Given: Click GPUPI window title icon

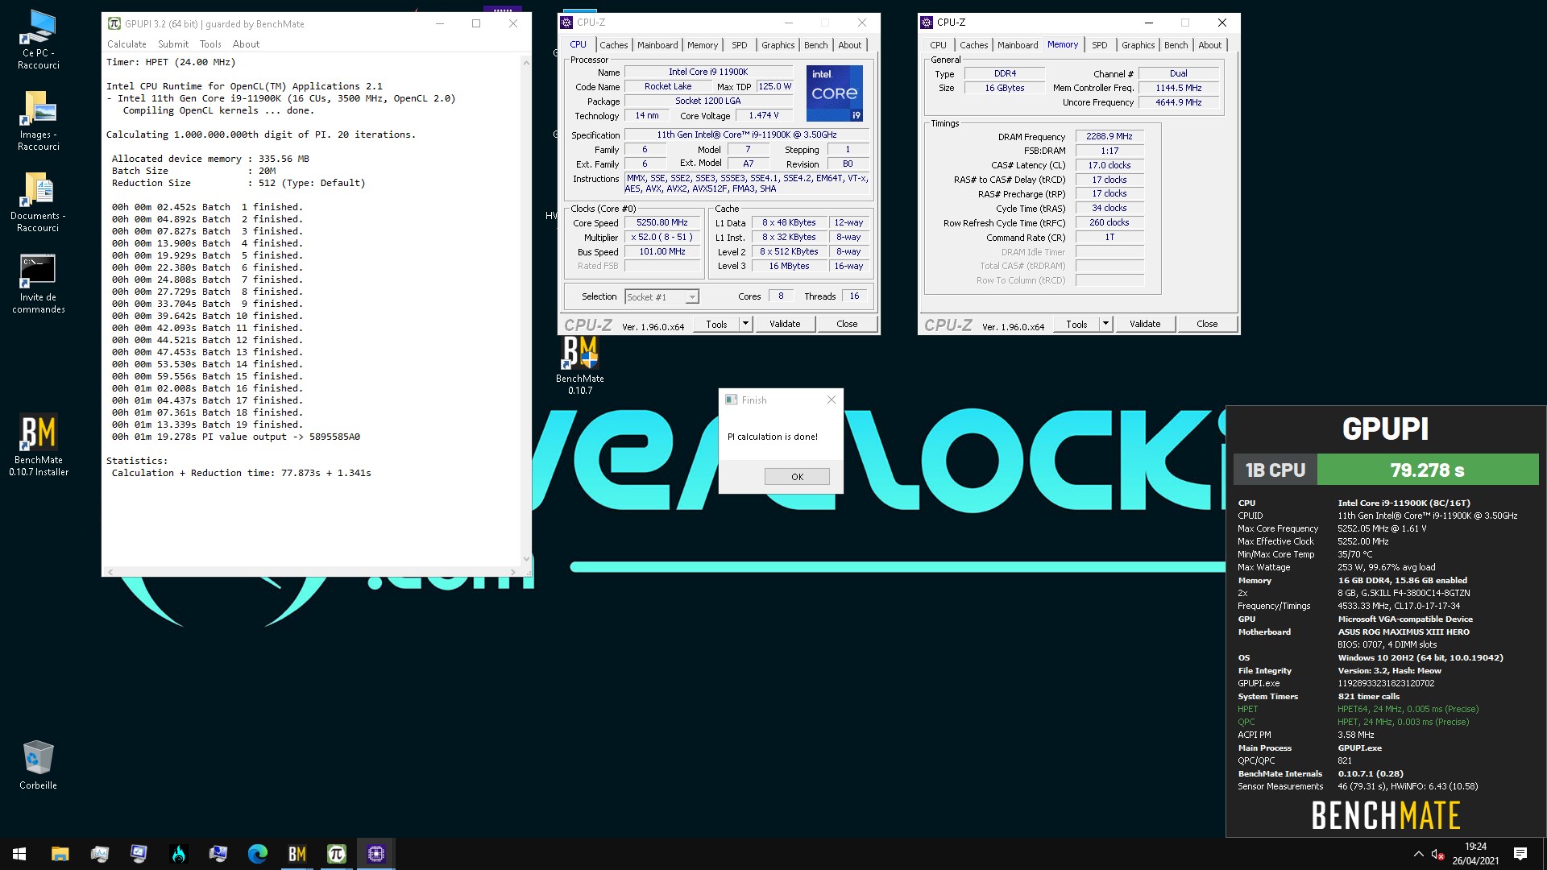Looking at the screenshot, I should tap(114, 23).
